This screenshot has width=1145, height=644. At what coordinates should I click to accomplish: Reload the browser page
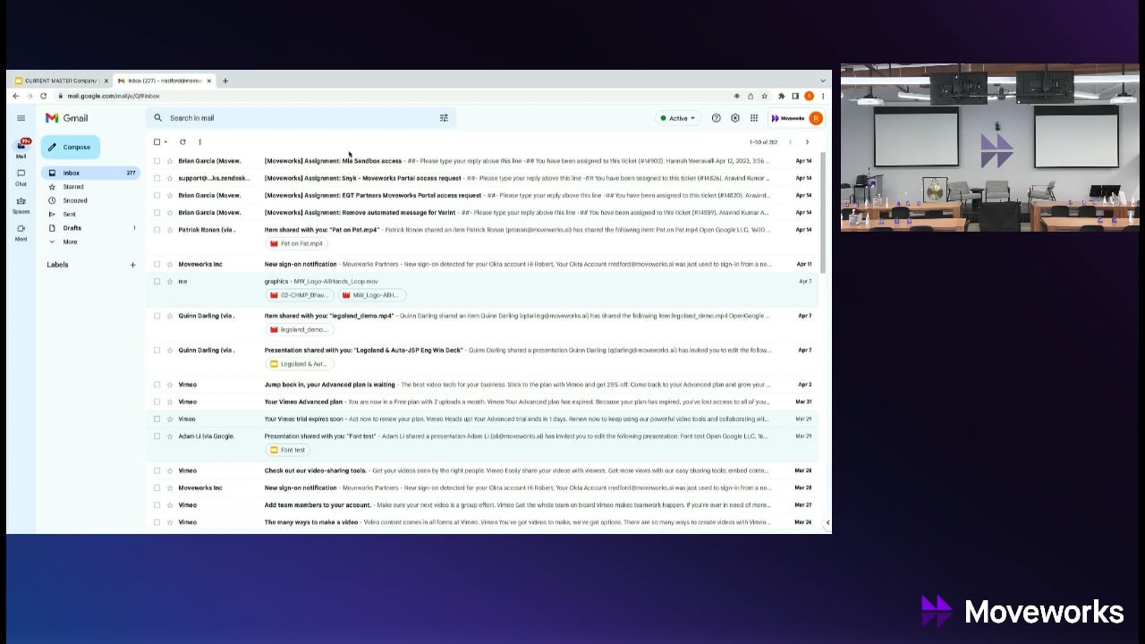click(43, 96)
